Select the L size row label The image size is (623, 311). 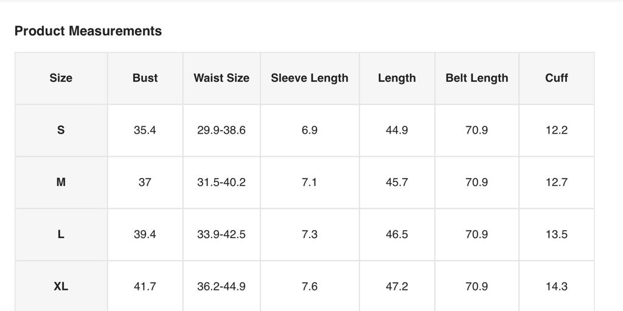tap(61, 234)
